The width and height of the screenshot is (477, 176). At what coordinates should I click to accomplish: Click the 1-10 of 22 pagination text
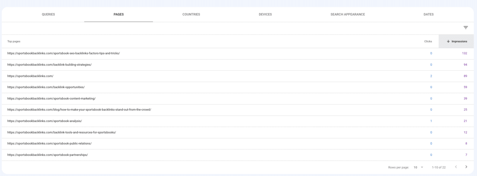[x=438, y=167]
